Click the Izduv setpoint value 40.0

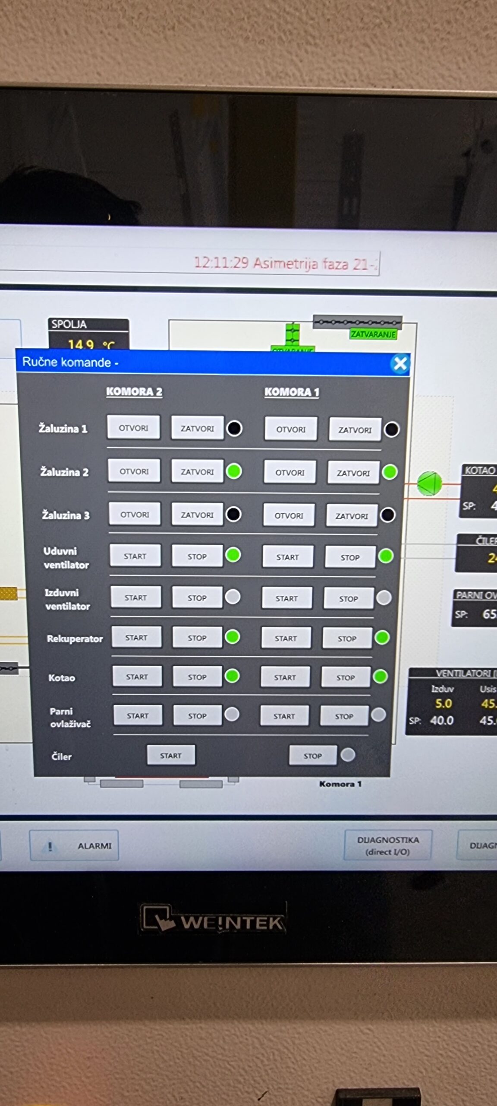(441, 721)
